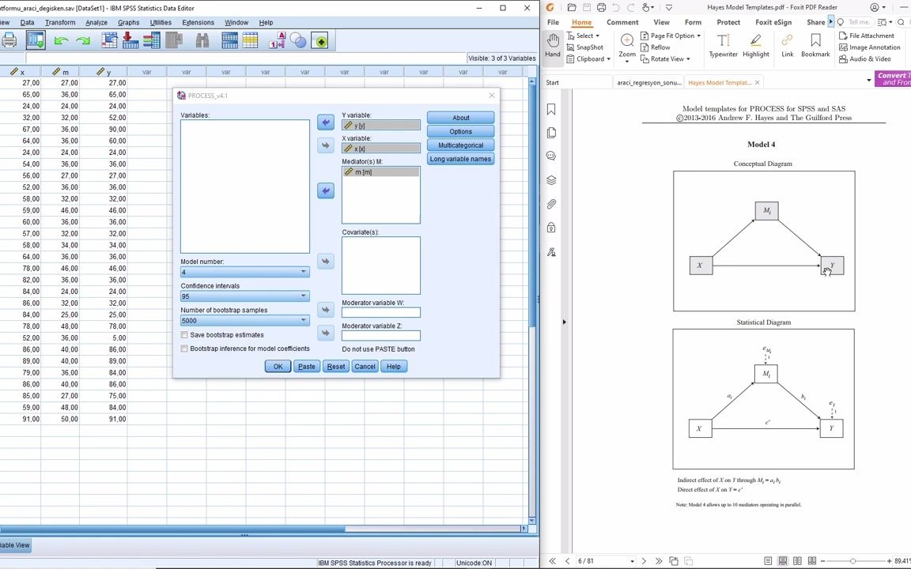Viewport: 911px width, 569px height.
Task: Open the Analyze menu in SPSS
Action: coord(96,22)
